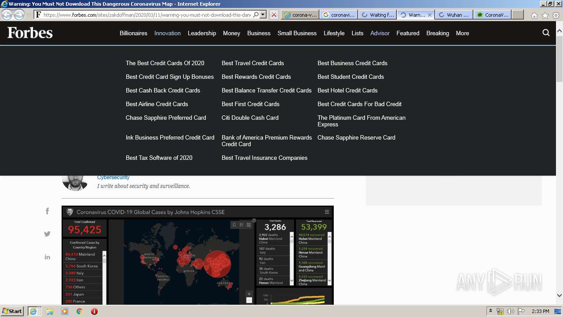This screenshot has height=317, width=563.
Task: Open the Innovation menu
Action: (168, 33)
